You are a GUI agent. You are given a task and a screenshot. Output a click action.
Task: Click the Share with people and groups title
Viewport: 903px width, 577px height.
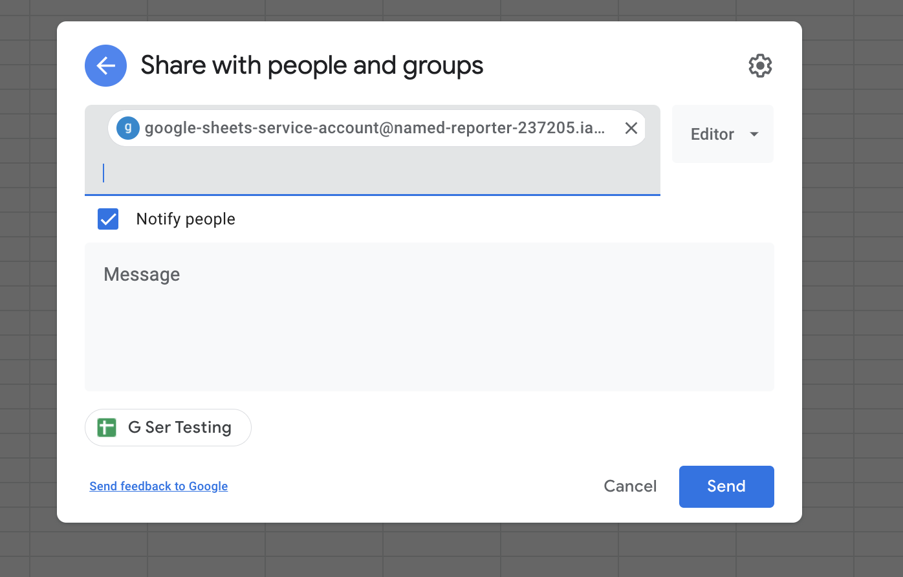click(312, 65)
